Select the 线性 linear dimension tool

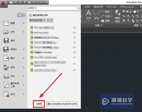pyautogui.click(x=105, y=12)
